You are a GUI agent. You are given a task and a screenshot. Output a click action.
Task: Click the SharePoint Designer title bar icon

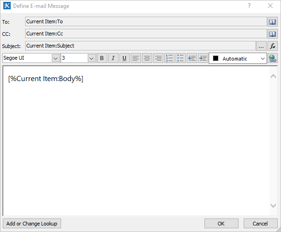click(x=7, y=6)
